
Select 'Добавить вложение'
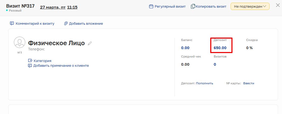click(86, 23)
